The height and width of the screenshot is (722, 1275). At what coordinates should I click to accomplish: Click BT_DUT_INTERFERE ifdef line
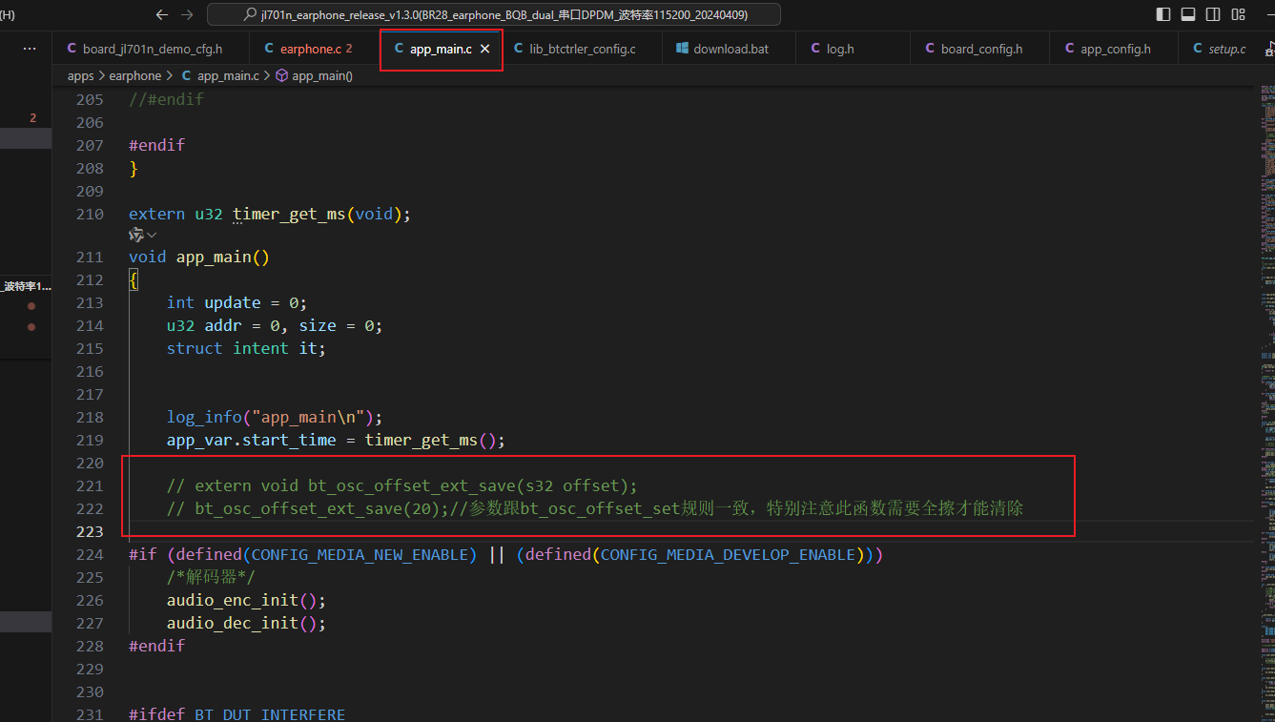[x=236, y=714]
